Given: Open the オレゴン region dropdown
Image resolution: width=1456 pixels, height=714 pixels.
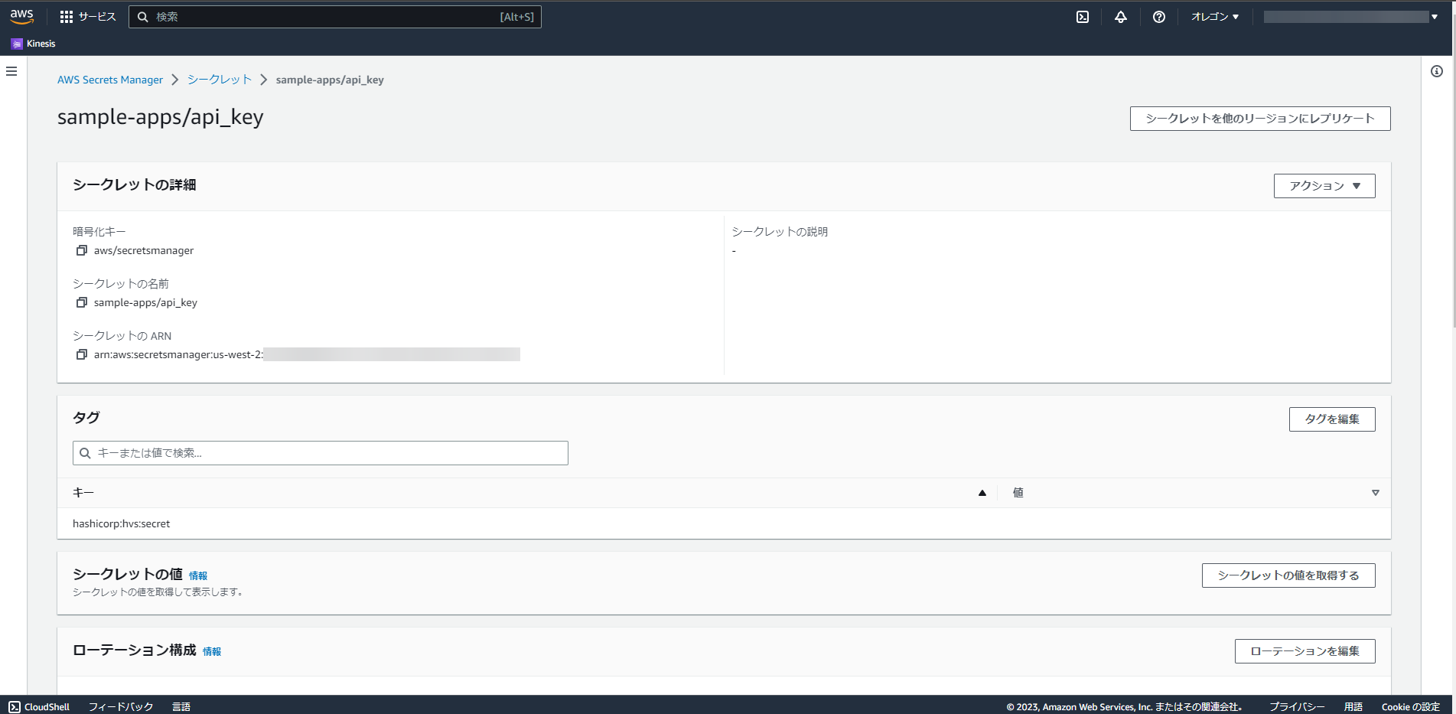Looking at the screenshot, I should click(1215, 17).
